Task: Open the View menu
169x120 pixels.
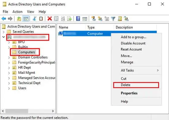Action: point(31,12)
